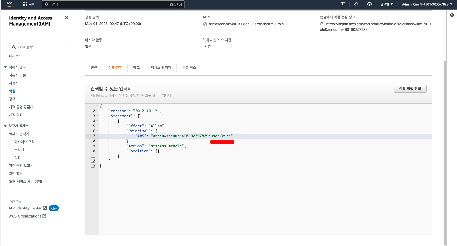Open the AWS Organizations link

click(25, 216)
